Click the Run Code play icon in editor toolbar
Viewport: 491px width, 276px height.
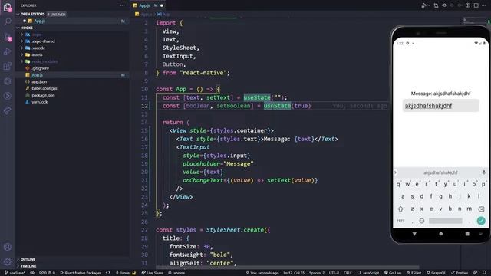(423, 5)
